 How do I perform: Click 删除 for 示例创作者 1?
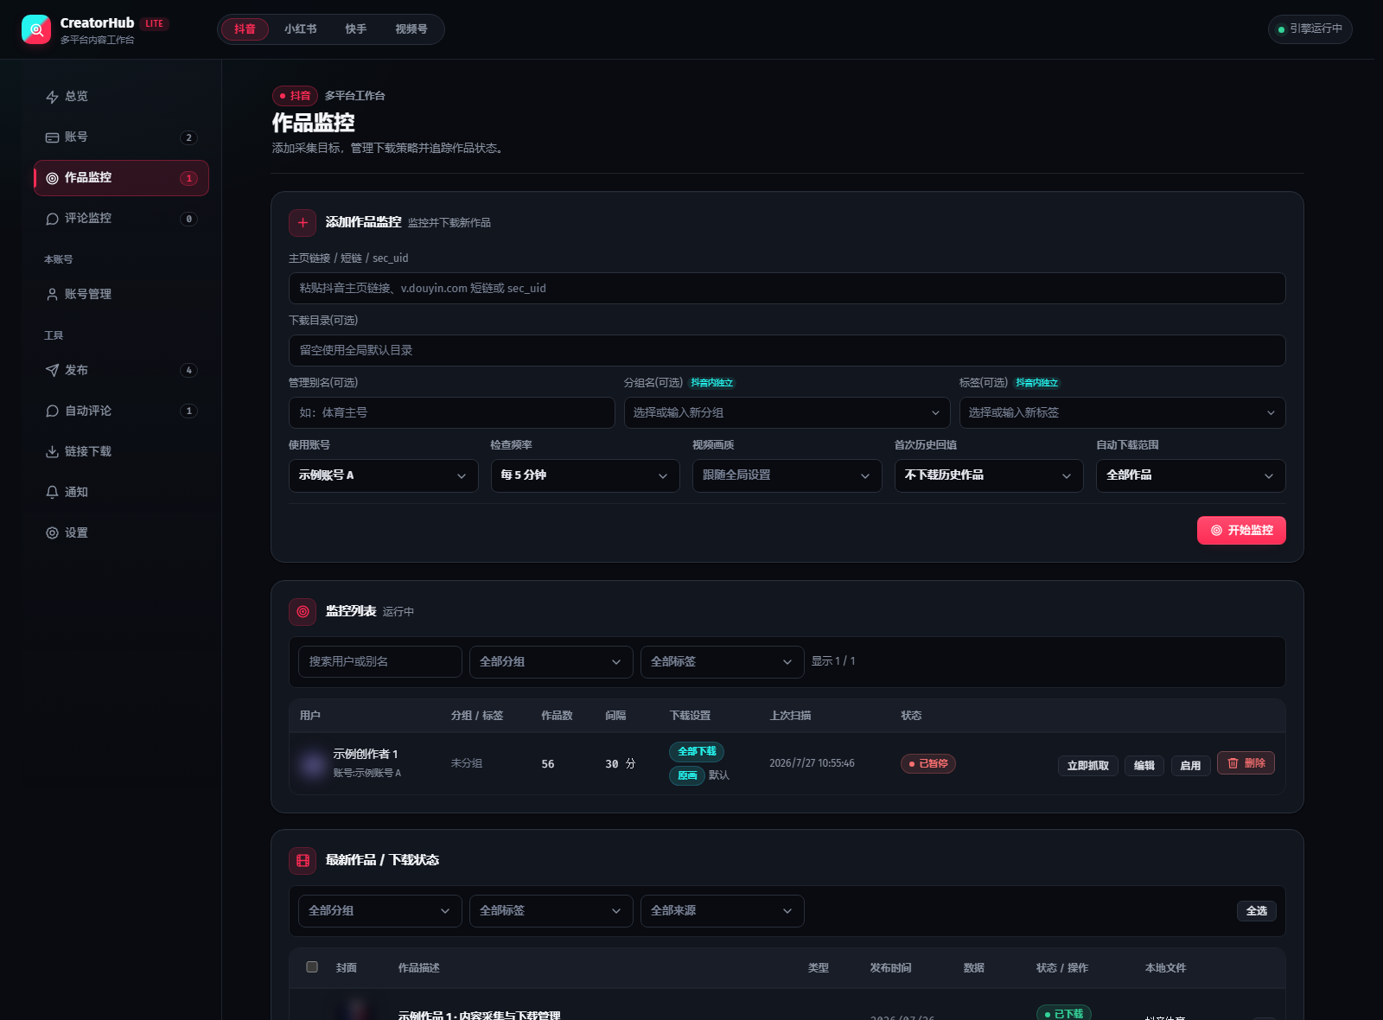1246,763
